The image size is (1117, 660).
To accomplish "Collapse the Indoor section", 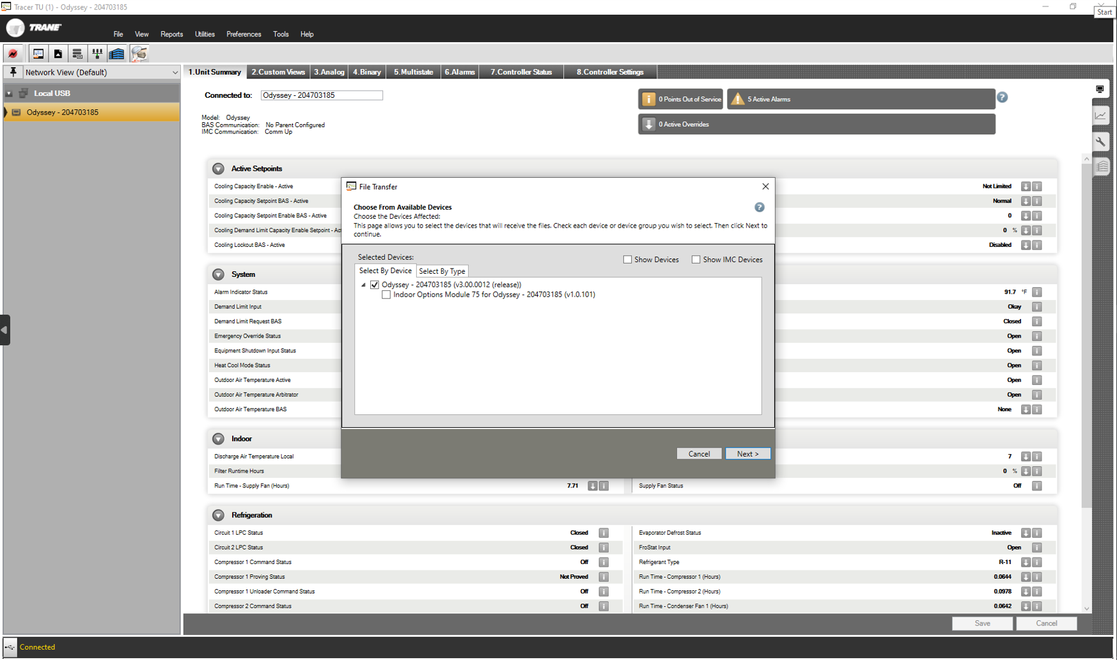I will coord(218,439).
